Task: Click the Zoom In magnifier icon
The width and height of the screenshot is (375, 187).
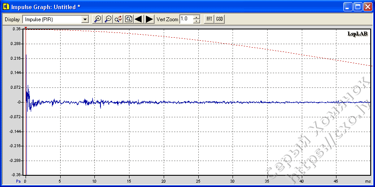Action: [98, 19]
